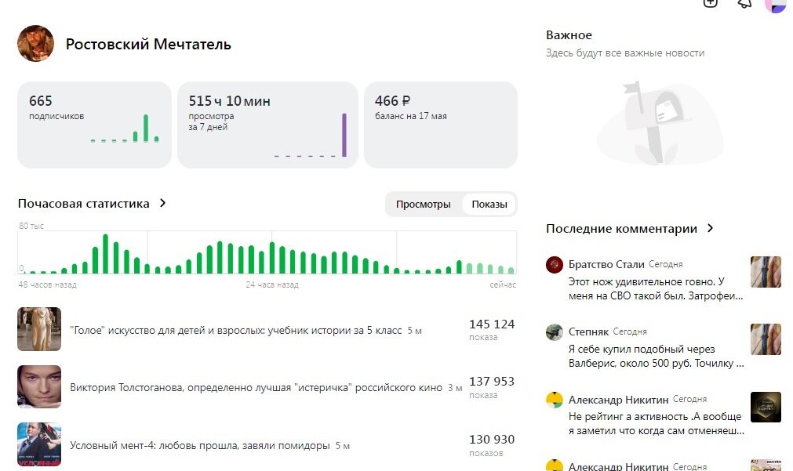Screen dimensions: 793x471
Task: Click the Условный мент-4 article thumbnail
Action: pyautogui.click(x=39, y=444)
